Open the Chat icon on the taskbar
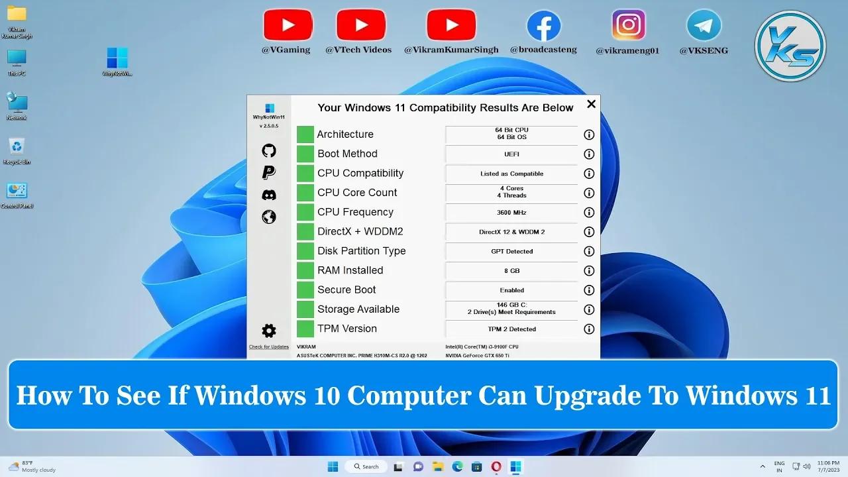848x477 pixels. pos(418,466)
